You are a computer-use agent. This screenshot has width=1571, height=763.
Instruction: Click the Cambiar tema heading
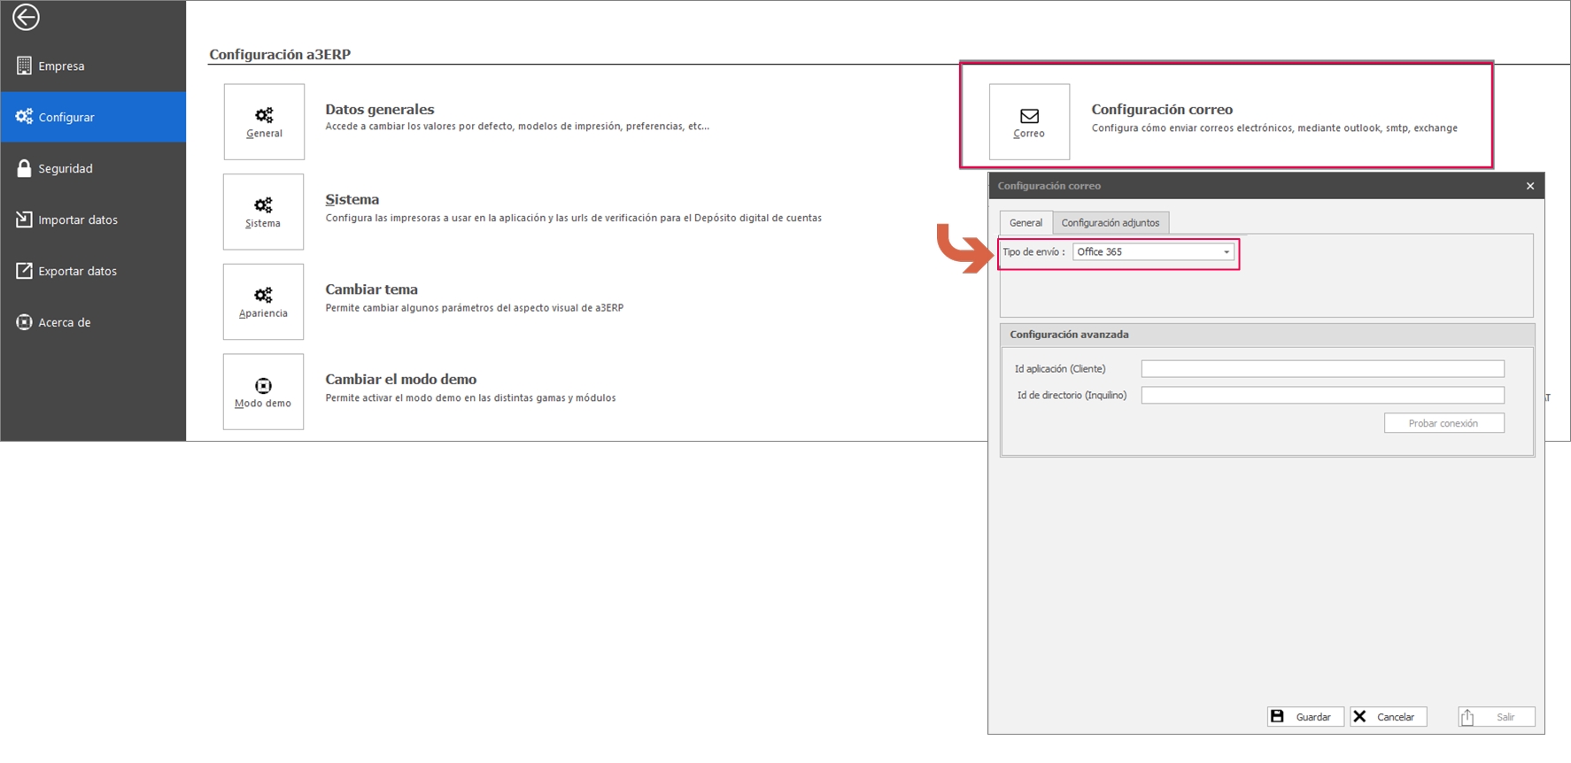click(x=372, y=289)
